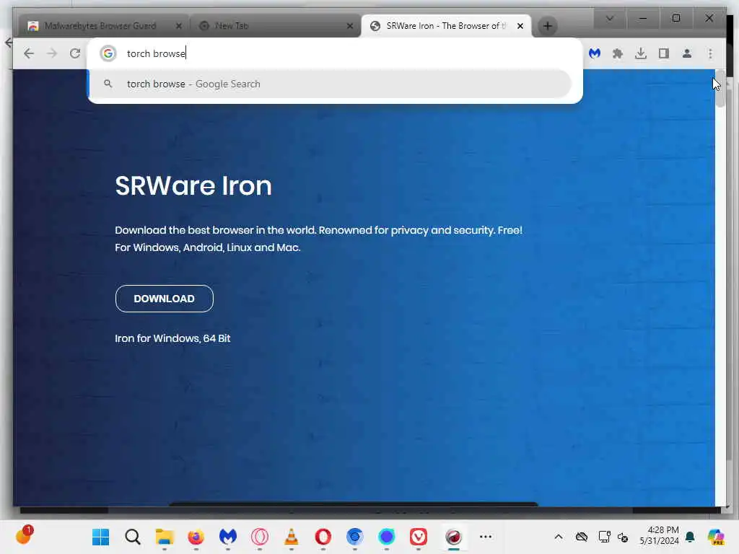Click the 'Iron for Windows, 64 Bit' text
739x554 pixels.
click(172, 338)
